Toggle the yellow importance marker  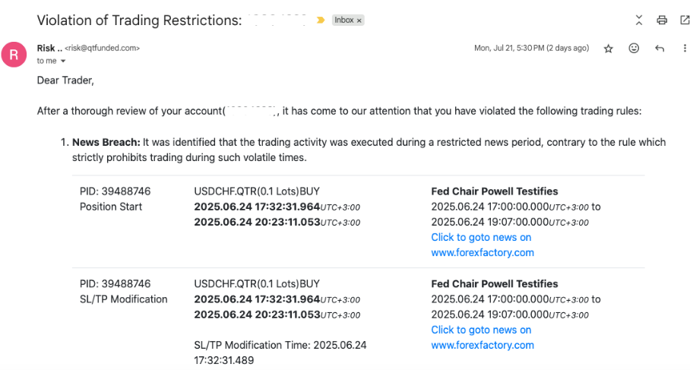pyautogui.click(x=321, y=21)
